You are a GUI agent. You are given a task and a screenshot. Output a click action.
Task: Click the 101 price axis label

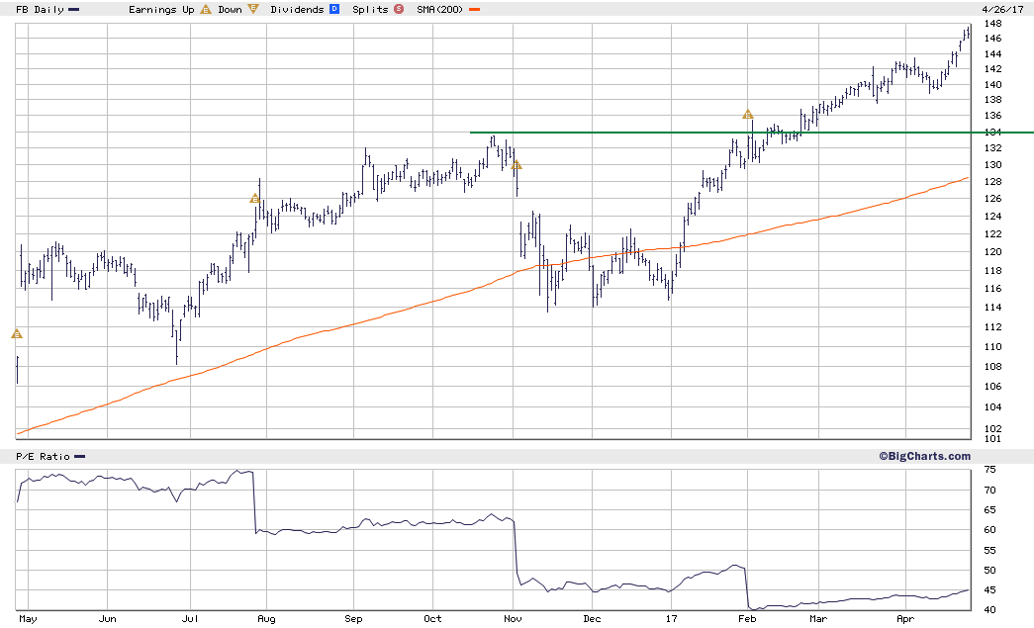tap(992, 439)
